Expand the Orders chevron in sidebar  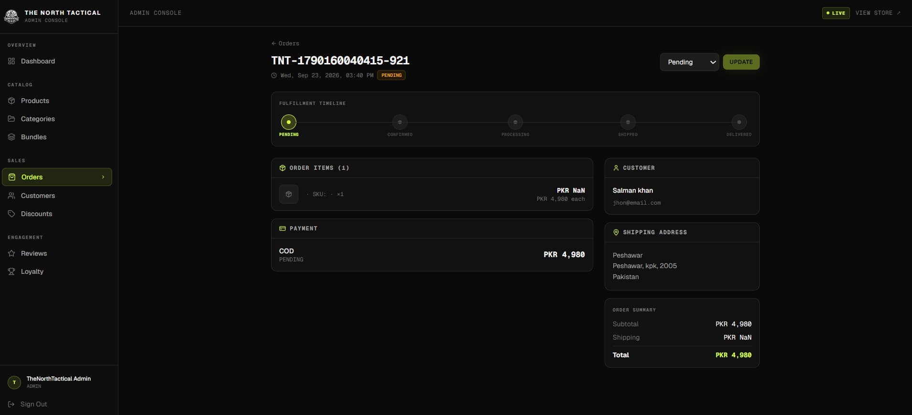click(103, 177)
